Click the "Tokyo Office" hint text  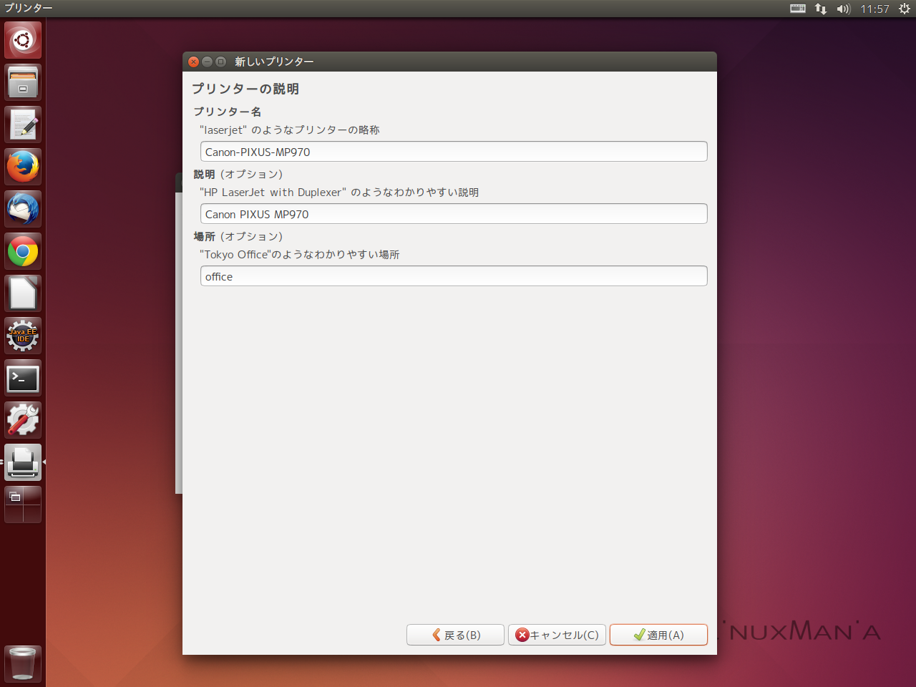pos(300,255)
